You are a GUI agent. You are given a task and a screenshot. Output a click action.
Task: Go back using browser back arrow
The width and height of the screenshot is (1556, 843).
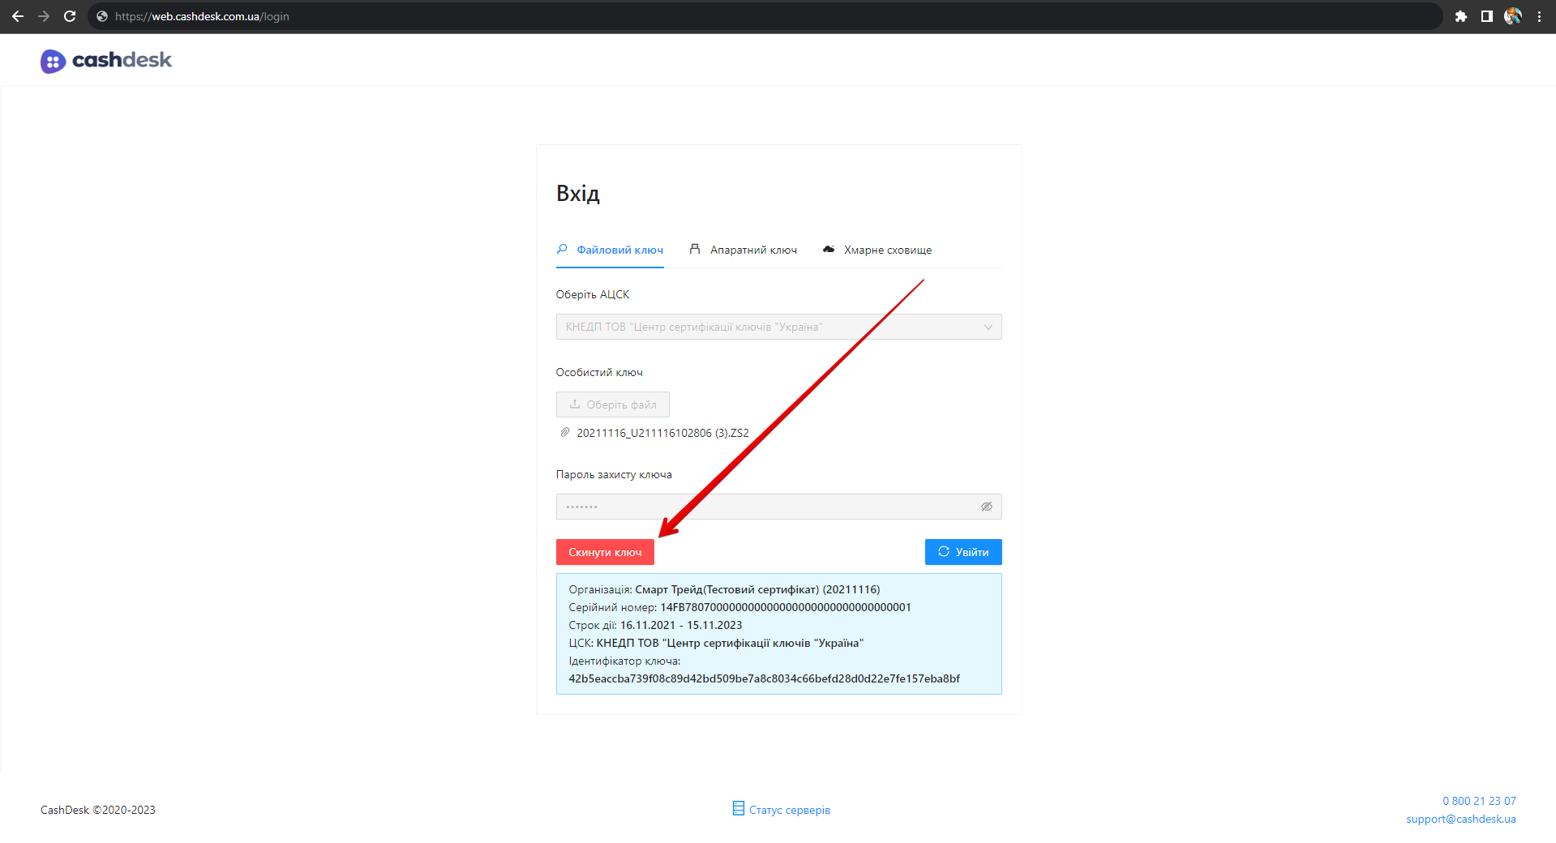pyautogui.click(x=18, y=16)
